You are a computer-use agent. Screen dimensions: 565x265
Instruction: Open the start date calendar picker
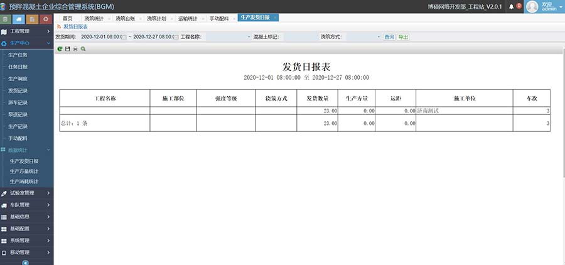(x=124, y=37)
